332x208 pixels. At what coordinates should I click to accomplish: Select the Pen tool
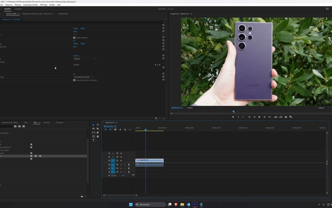click(98, 133)
